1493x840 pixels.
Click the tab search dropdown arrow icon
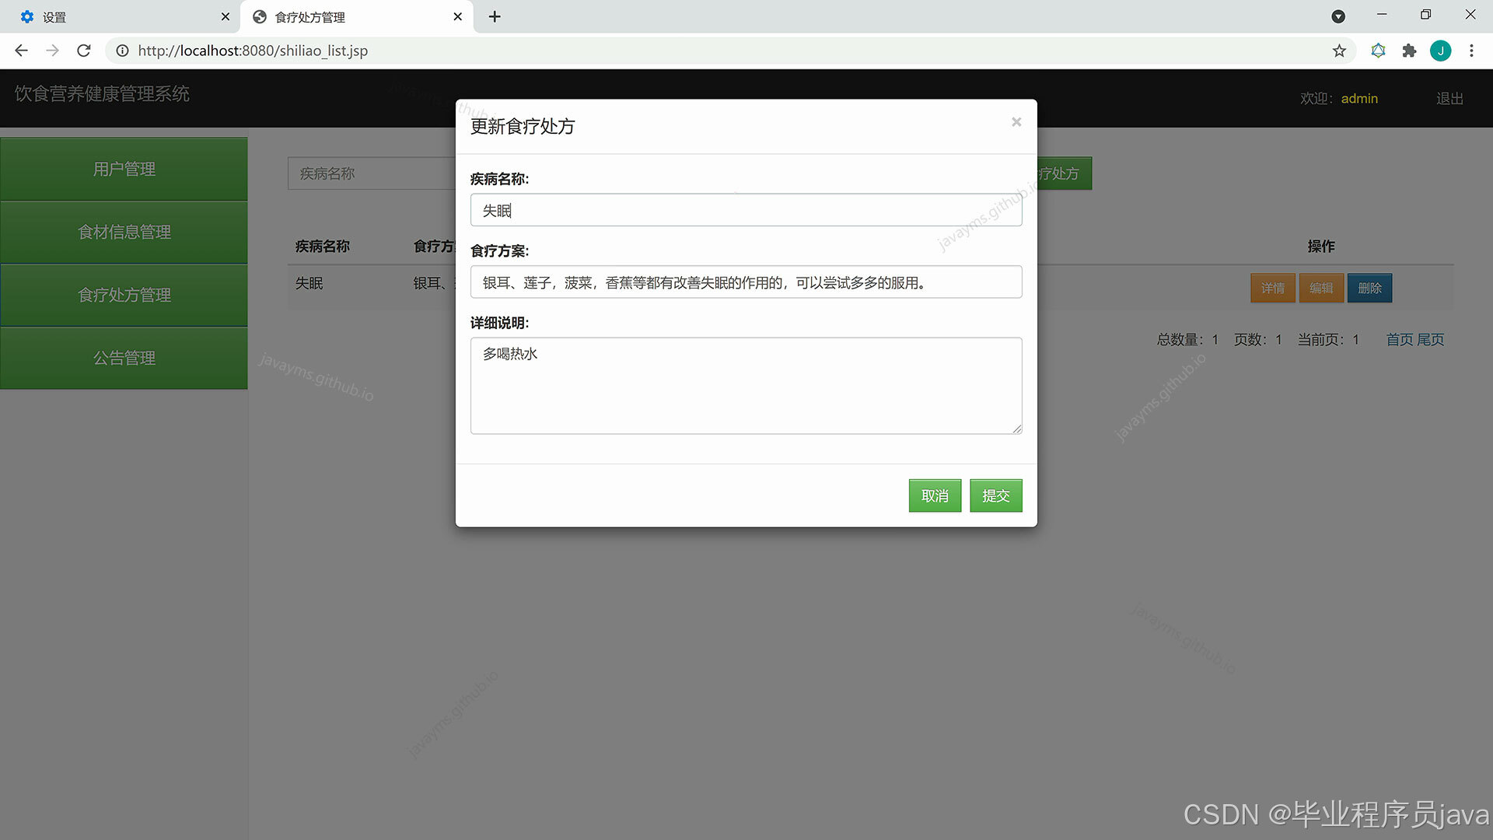click(x=1338, y=16)
